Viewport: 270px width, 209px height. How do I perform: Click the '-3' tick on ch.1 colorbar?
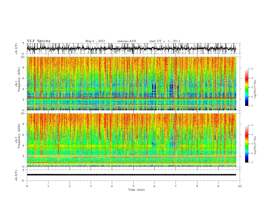[x=251, y=69]
